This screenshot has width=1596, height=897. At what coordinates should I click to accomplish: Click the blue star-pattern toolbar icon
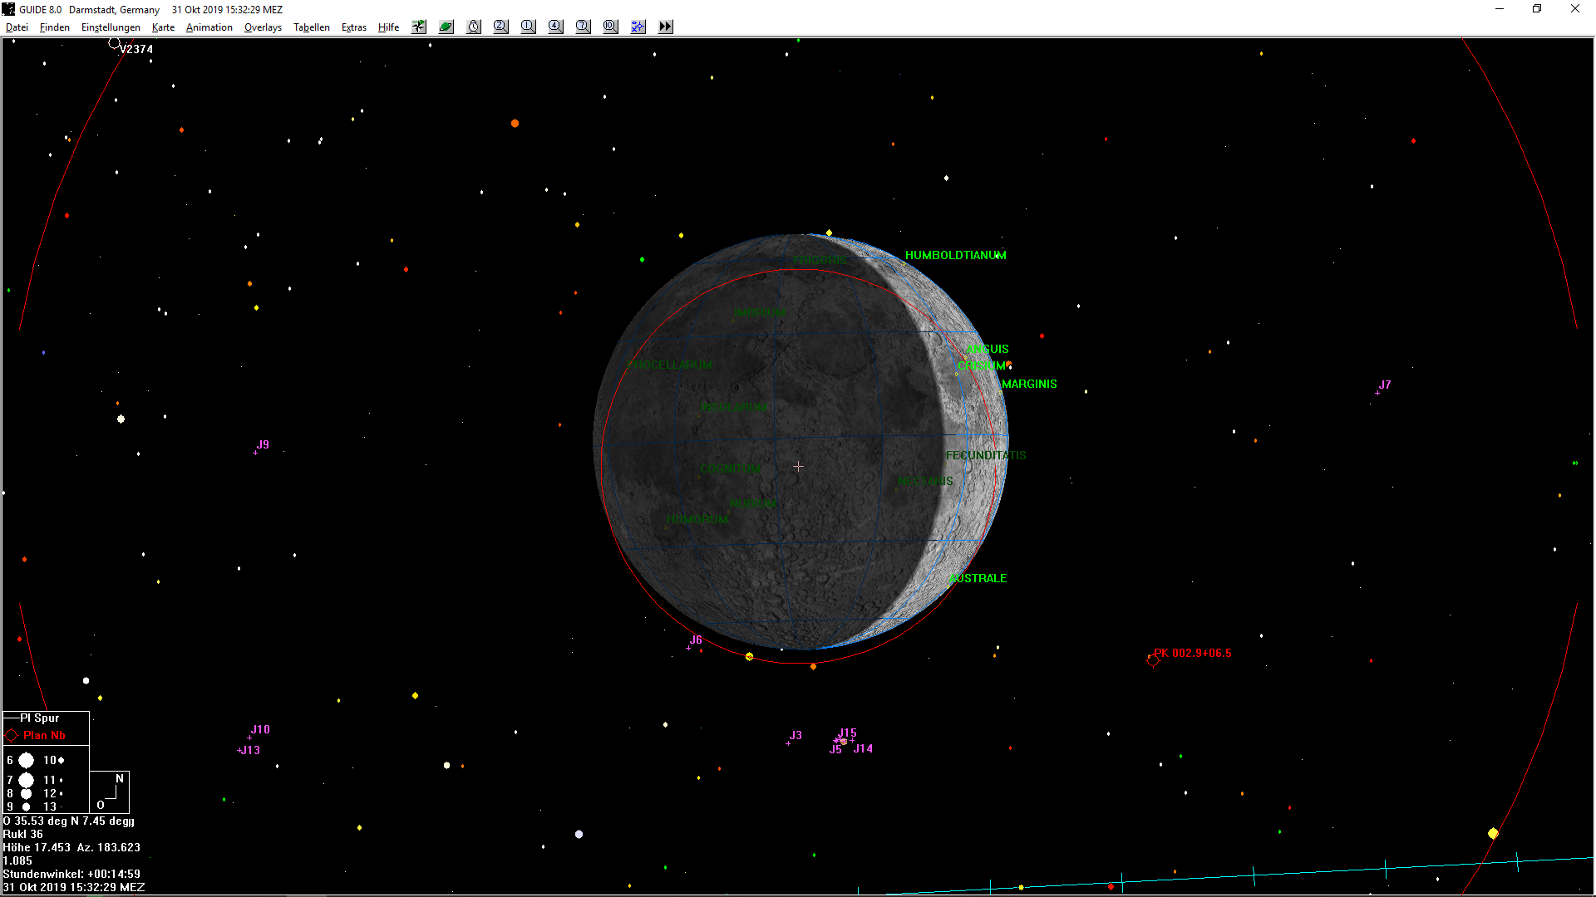tap(638, 27)
